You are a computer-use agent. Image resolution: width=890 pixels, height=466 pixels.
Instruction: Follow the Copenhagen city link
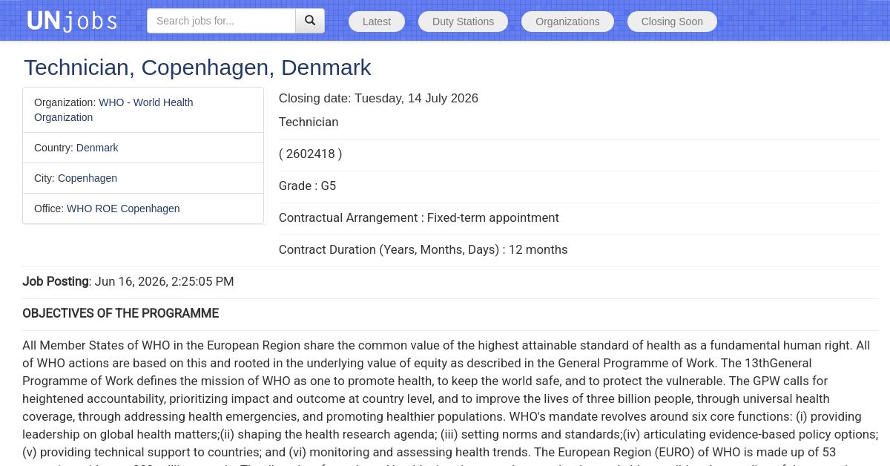coord(88,178)
